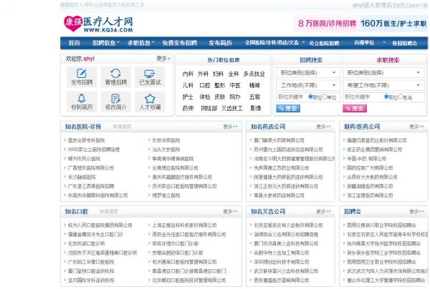Click 更多 next to 欢迎您 qhyl
Screen dimensions: 430x289
click(163, 59)
